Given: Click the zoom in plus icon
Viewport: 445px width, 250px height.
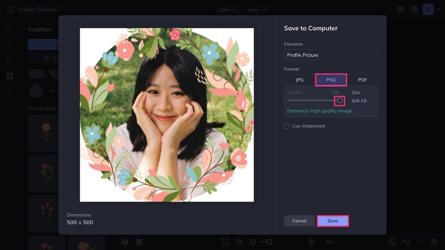Looking at the screenshot, I should pos(311,242).
